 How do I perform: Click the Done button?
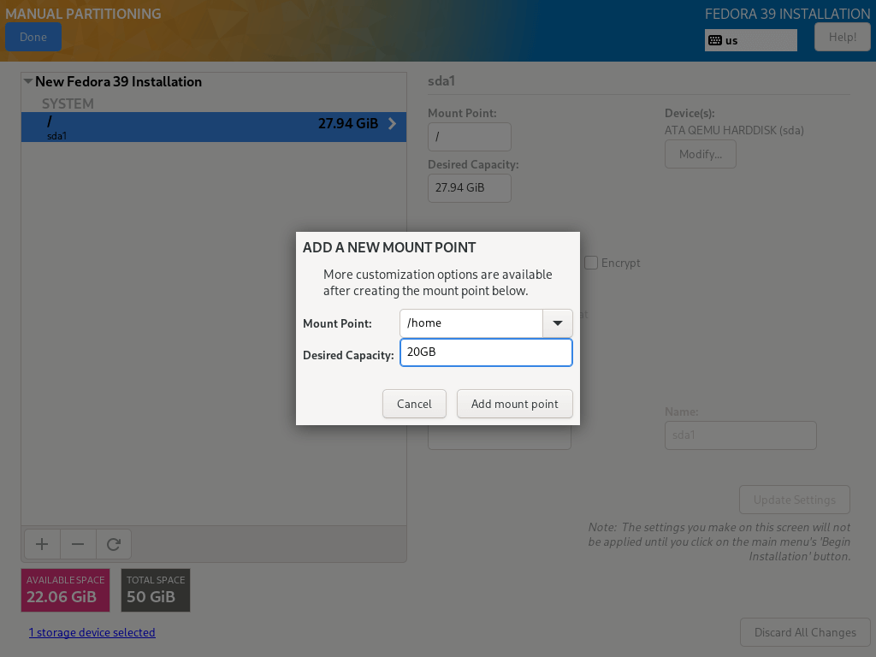[33, 37]
